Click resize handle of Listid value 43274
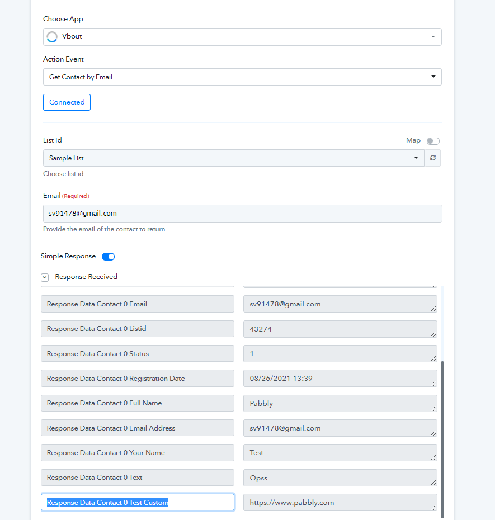 point(433,334)
